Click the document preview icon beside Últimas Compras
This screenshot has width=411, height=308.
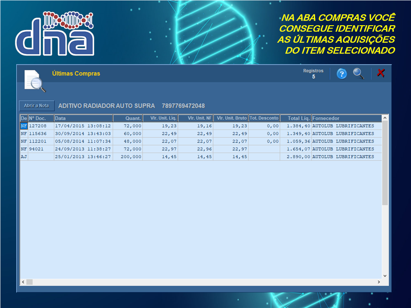(35, 81)
